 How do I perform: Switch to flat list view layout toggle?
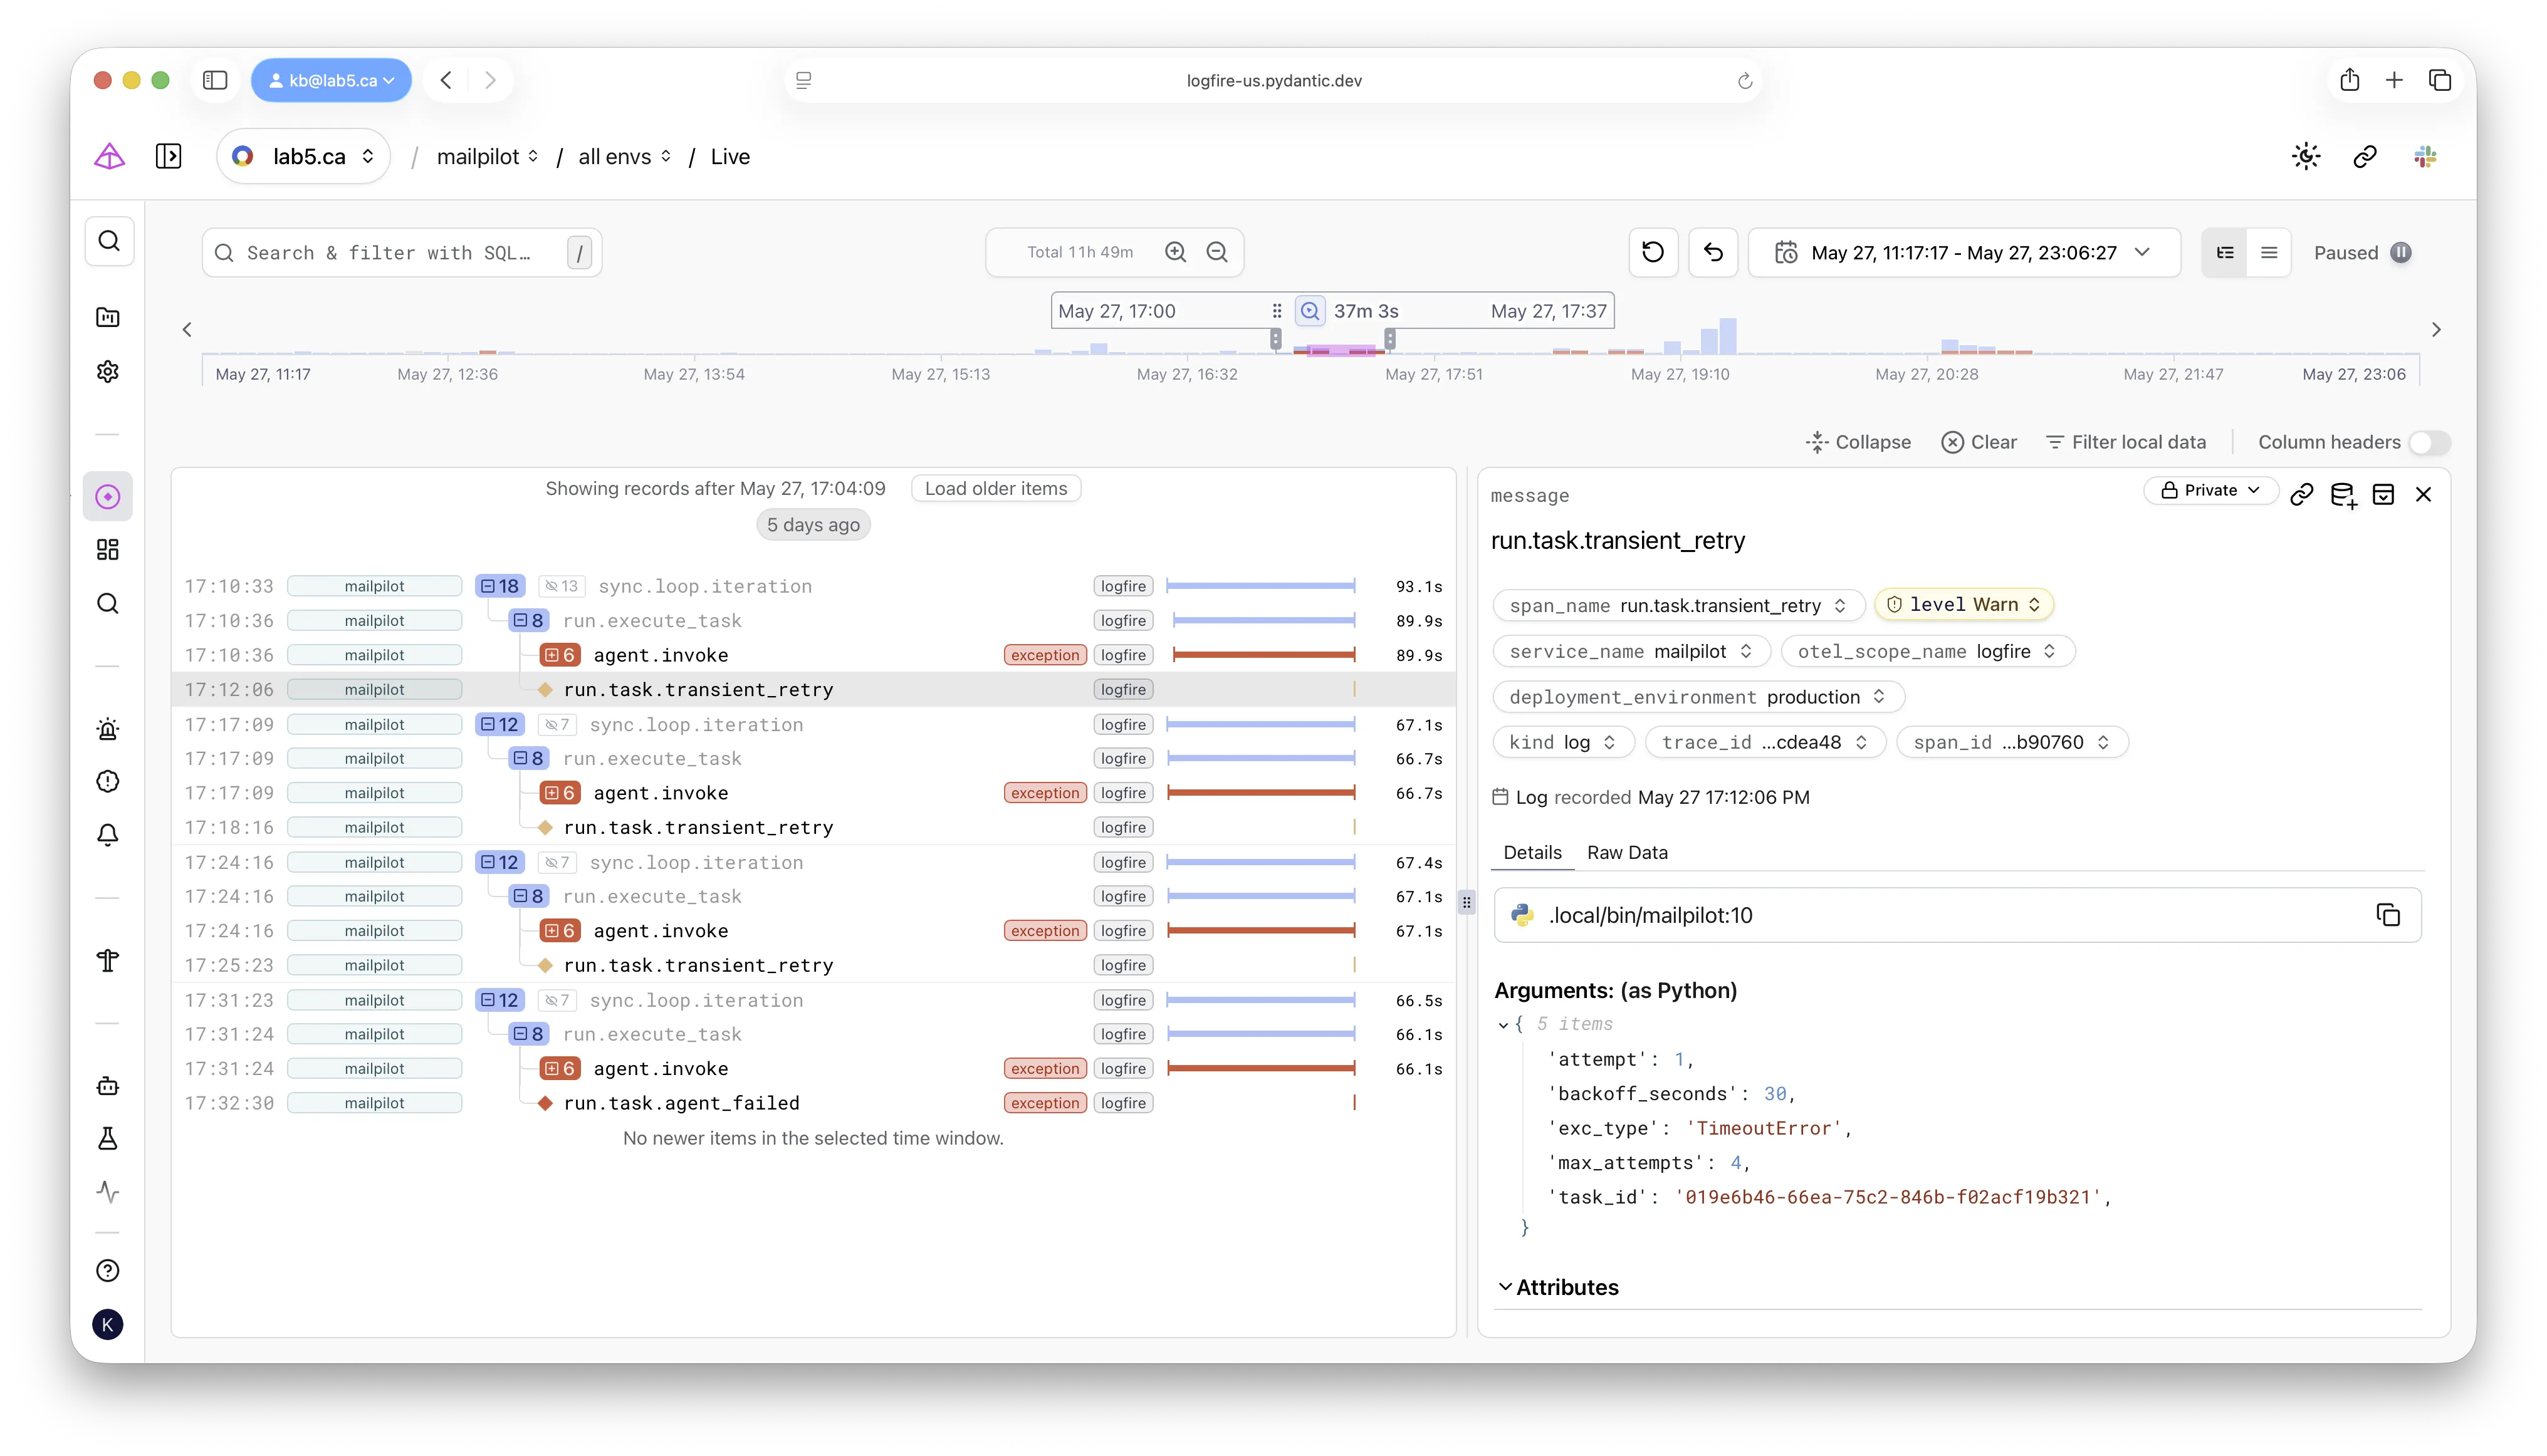2269,252
